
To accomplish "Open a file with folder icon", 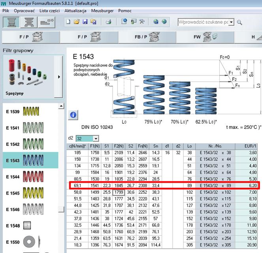I will pos(77,22).
